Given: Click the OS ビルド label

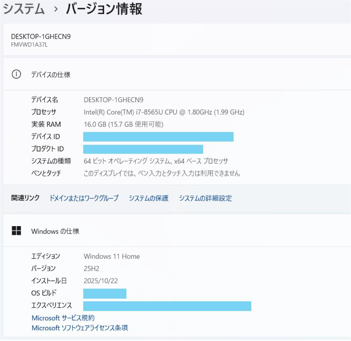Looking at the screenshot, I should click(44, 293).
